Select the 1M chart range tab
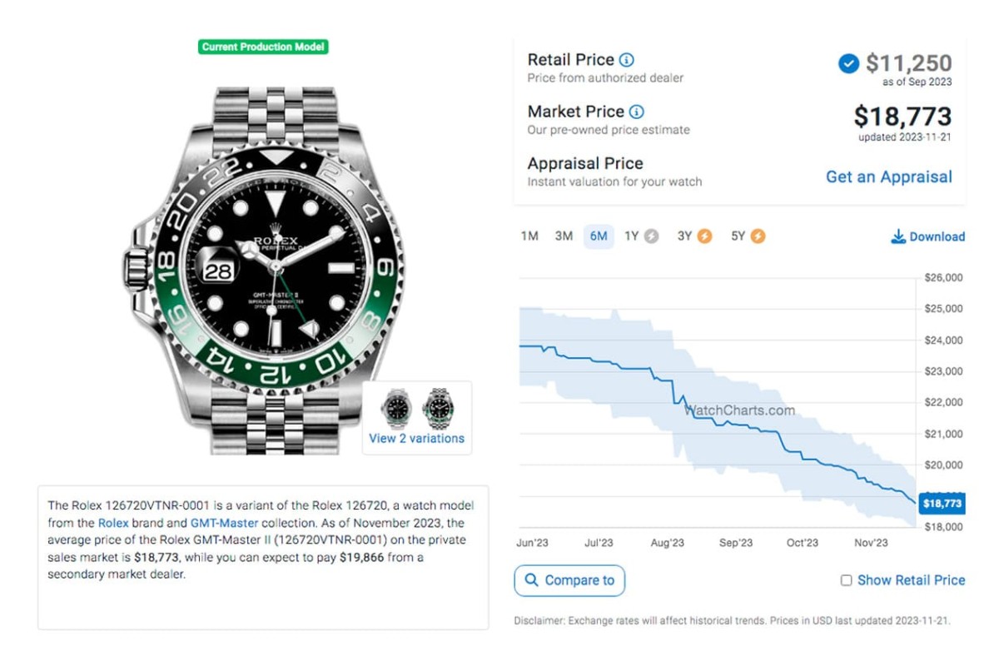 [529, 236]
